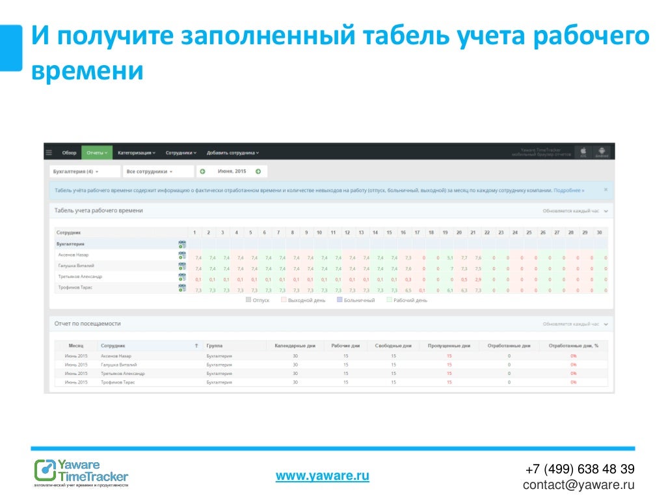Click Трофимов Тарас in attendance report

(x=118, y=382)
